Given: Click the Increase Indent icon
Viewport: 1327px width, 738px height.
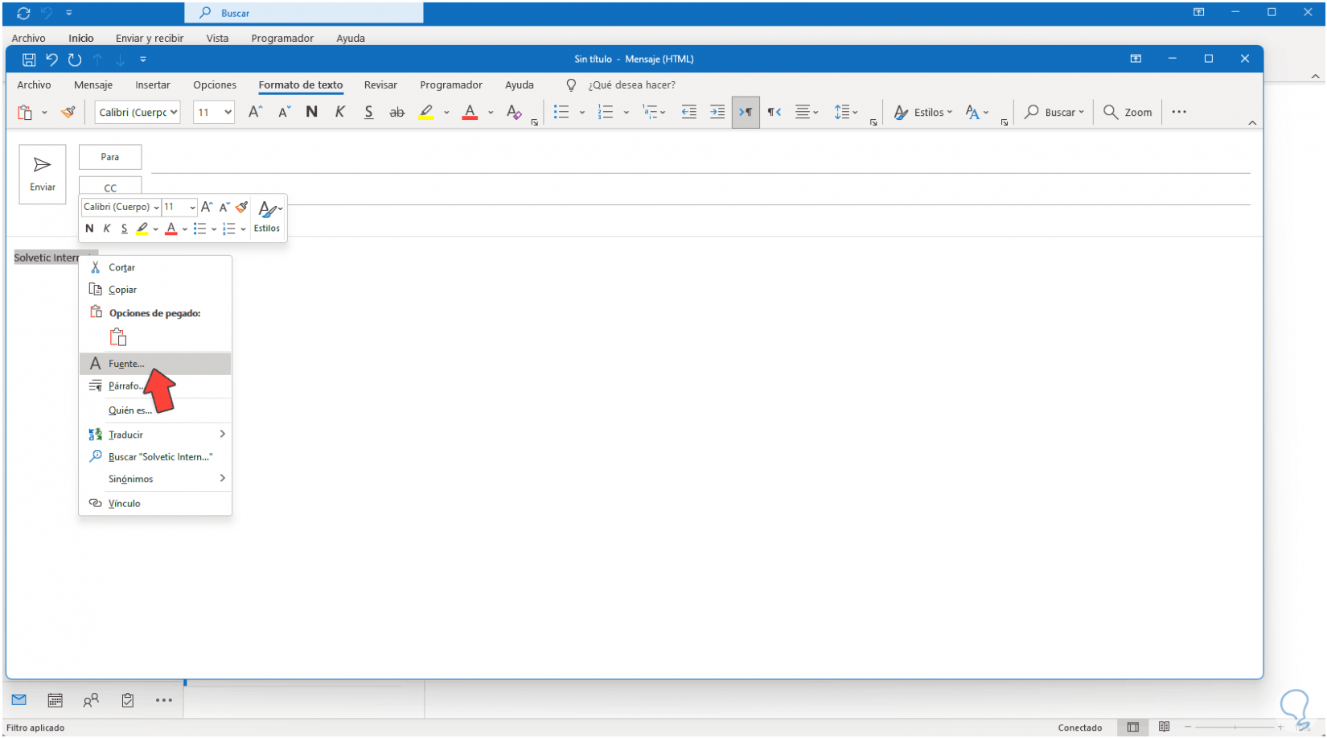Looking at the screenshot, I should (717, 112).
